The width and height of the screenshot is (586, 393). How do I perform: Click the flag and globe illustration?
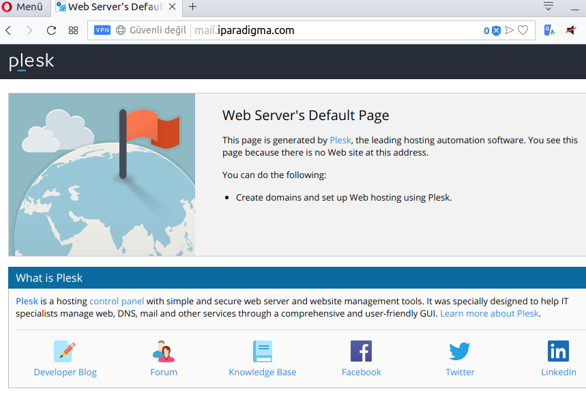[x=102, y=175]
